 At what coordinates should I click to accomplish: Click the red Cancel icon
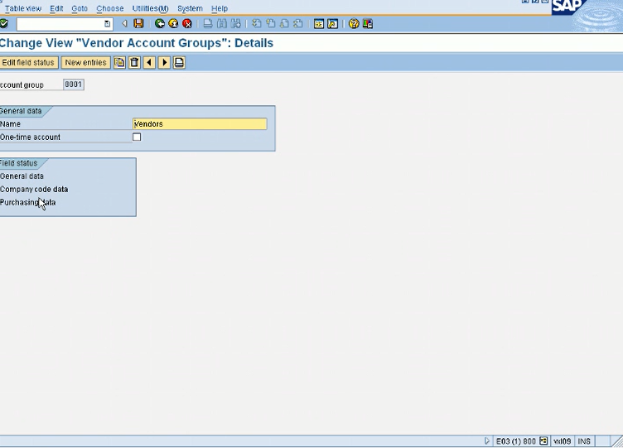click(186, 24)
